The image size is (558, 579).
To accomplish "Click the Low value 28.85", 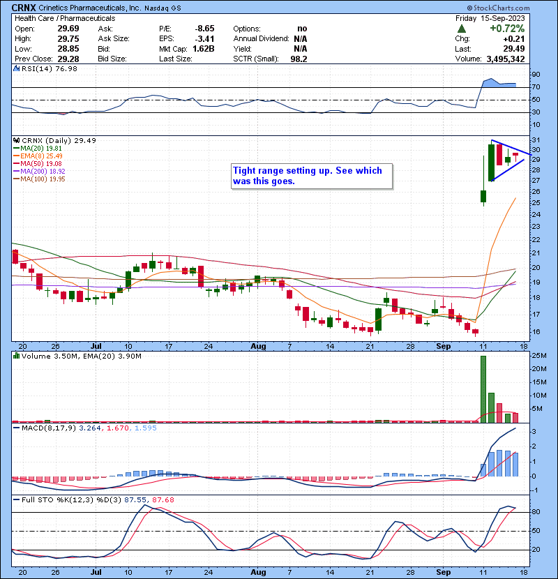I will click(x=68, y=49).
